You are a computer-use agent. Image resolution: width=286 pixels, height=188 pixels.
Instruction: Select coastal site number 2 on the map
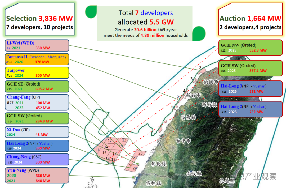(x=200, y=67)
